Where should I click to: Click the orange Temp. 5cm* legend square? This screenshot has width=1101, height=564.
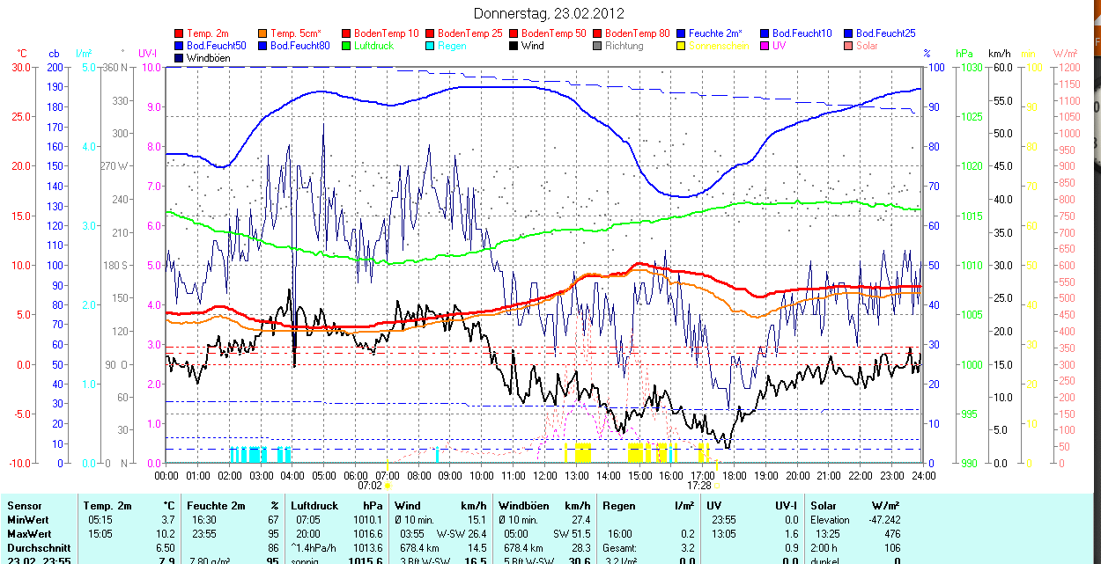pos(263,33)
